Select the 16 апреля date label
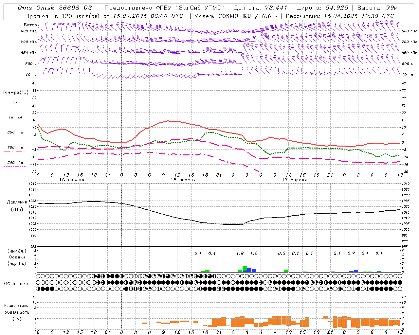Viewport: 419px width, 335px height. coord(183,180)
